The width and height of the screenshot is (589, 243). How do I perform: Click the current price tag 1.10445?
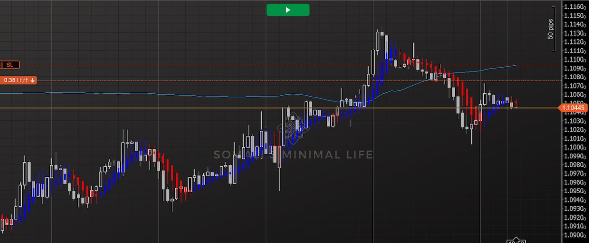coord(574,108)
